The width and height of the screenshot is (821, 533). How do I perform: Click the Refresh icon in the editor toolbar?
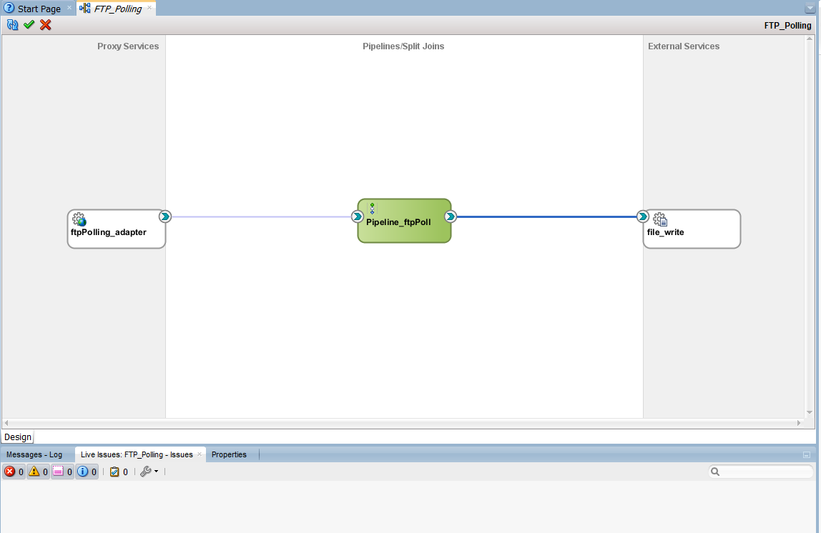click(12, 25)
